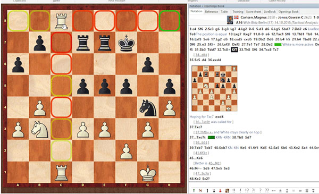Add the '??' blunder annotation symbol

tap(267, 190)
